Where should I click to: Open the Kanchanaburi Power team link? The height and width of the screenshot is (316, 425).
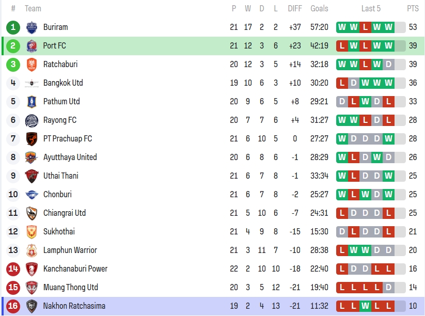[x=75, y=269]
